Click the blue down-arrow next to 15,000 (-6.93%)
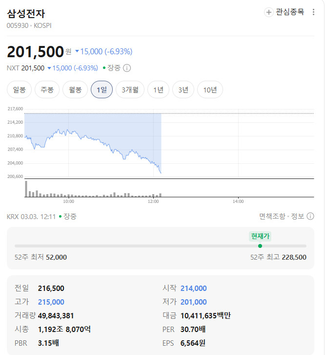 click(x=77, y=52)
